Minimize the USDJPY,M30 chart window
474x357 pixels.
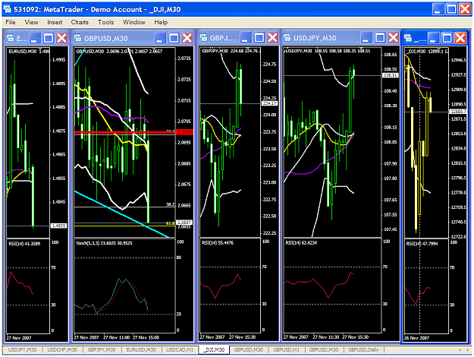366,37
